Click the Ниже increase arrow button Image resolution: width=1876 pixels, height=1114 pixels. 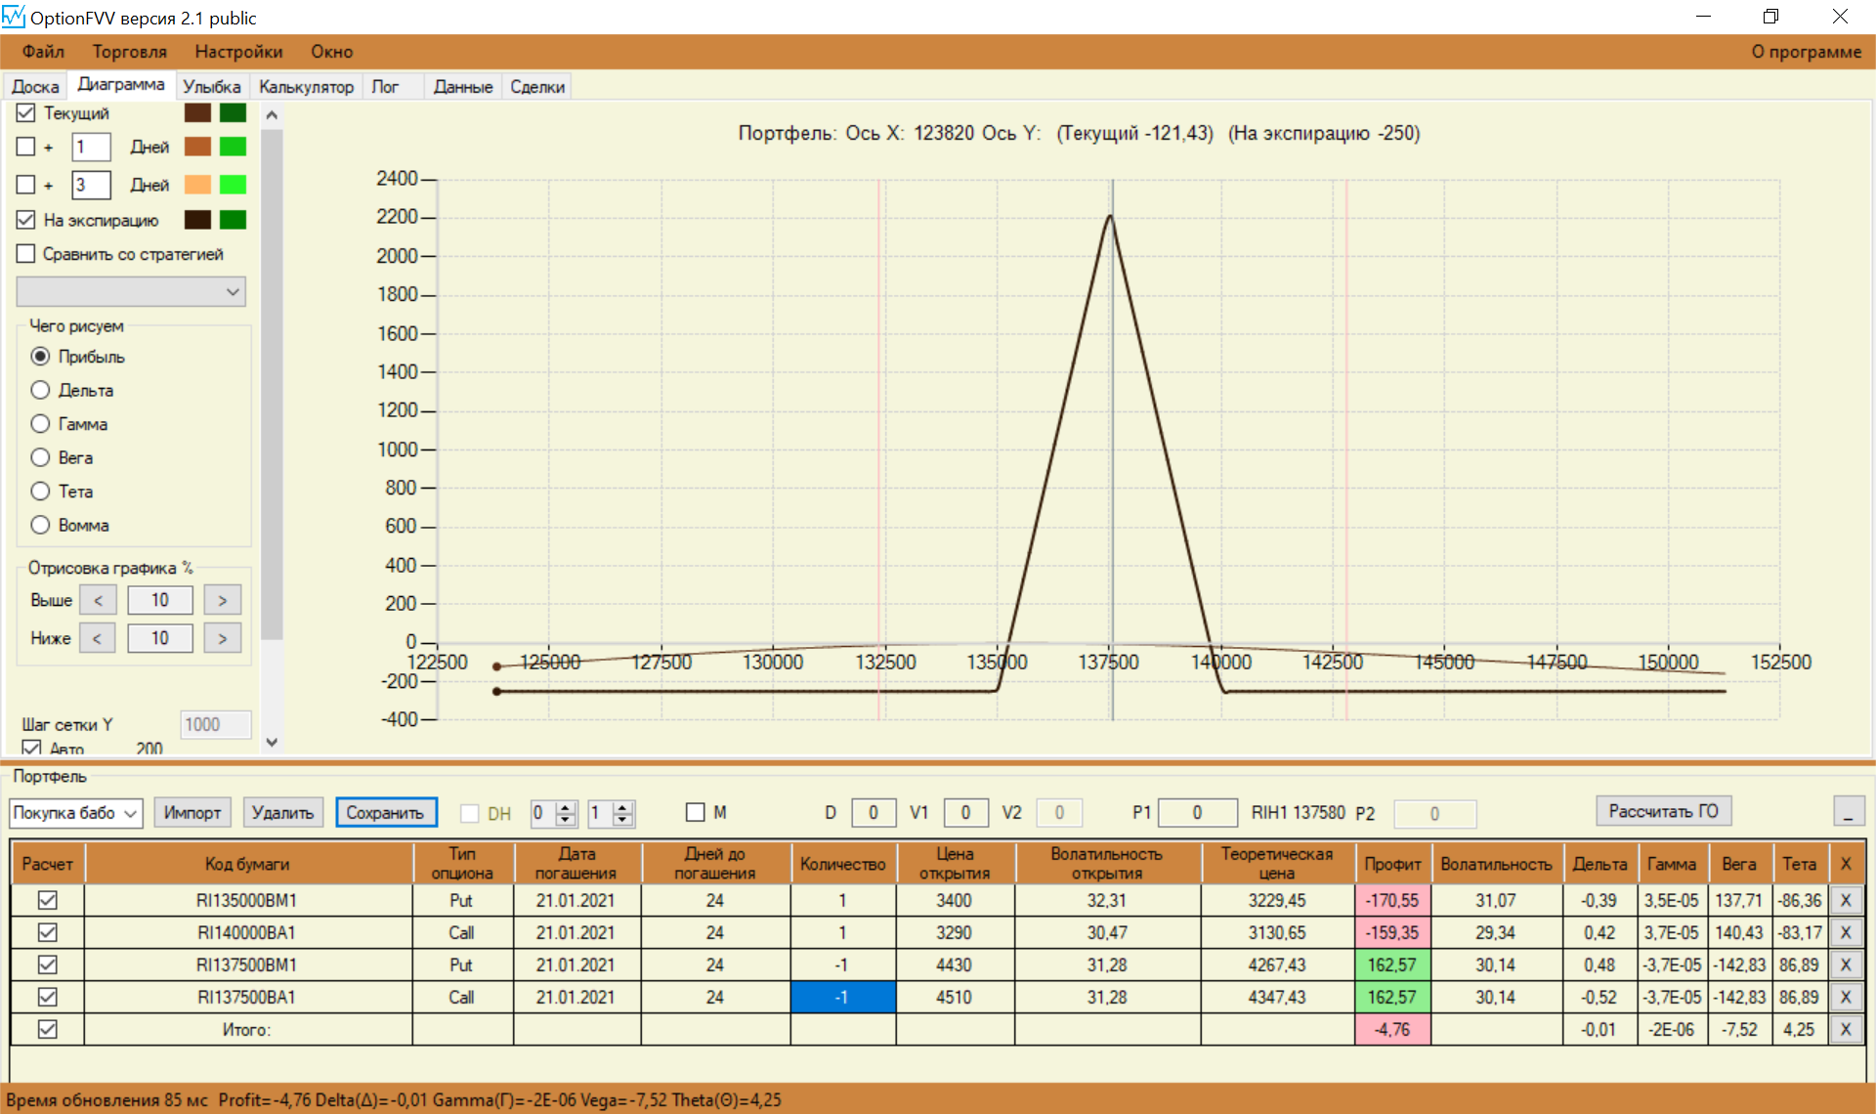point(222,638)
